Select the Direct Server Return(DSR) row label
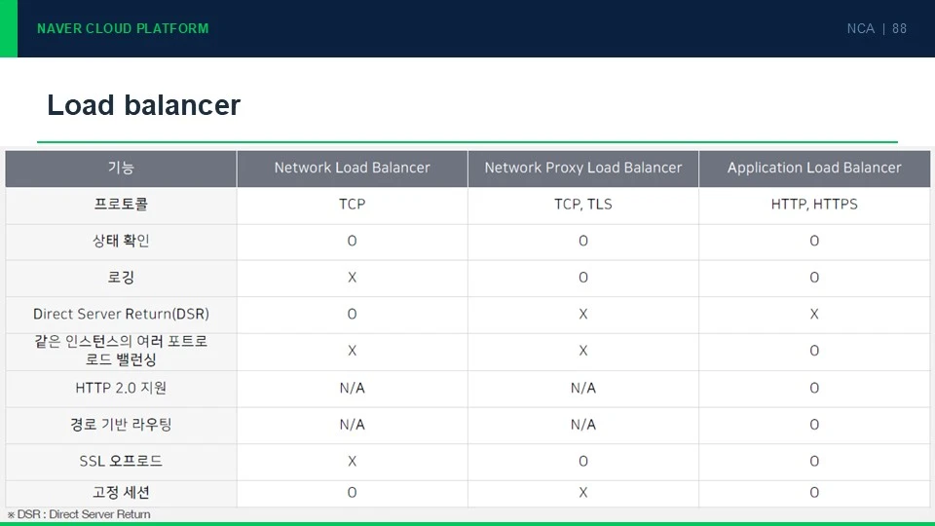Image resolution: width=935 pixels, height=526 pixels. 121,314
